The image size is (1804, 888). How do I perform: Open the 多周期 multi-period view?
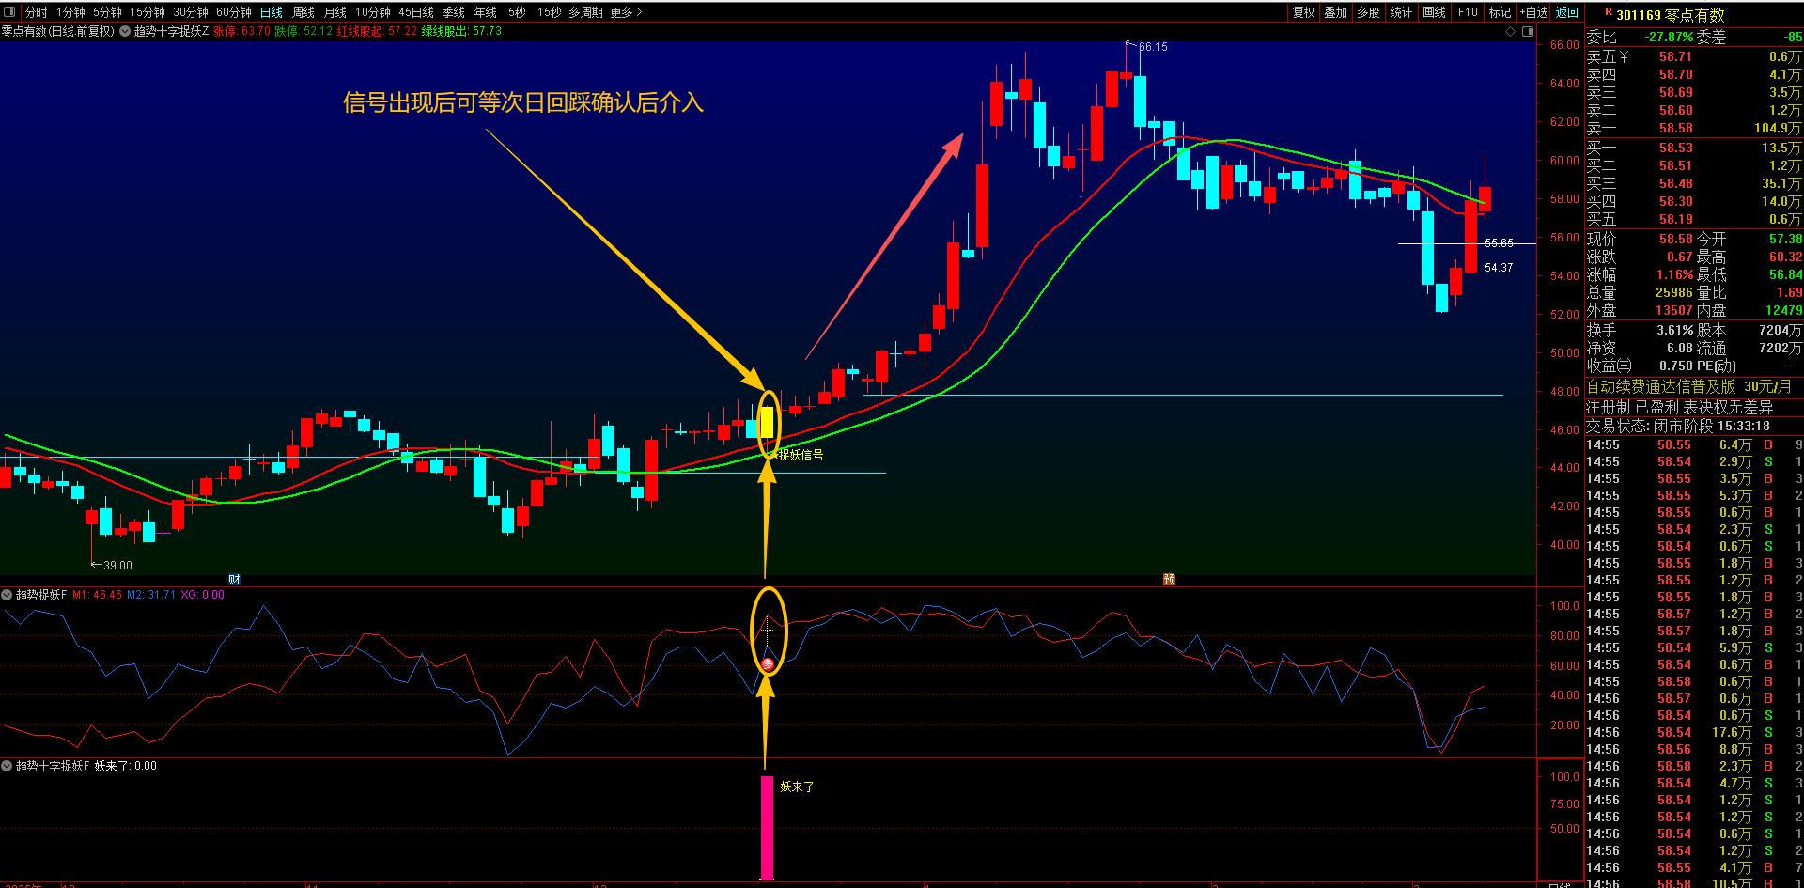tap(585, 12)
